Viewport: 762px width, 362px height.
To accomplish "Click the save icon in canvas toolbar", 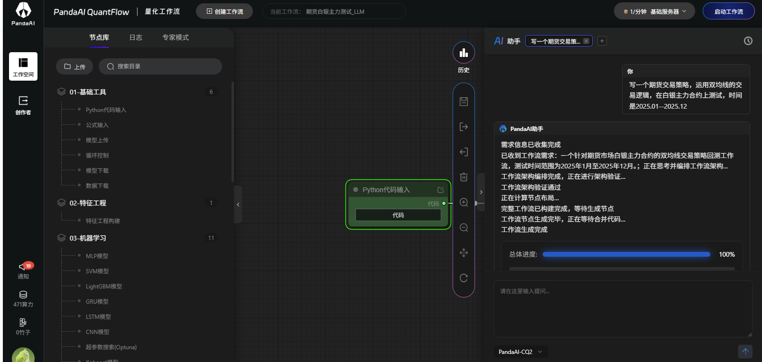I will pos(464,102).
